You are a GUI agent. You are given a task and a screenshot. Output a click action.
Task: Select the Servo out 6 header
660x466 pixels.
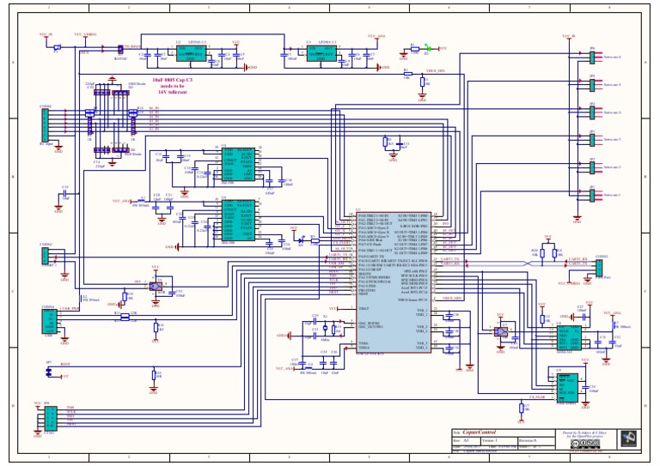592,57
